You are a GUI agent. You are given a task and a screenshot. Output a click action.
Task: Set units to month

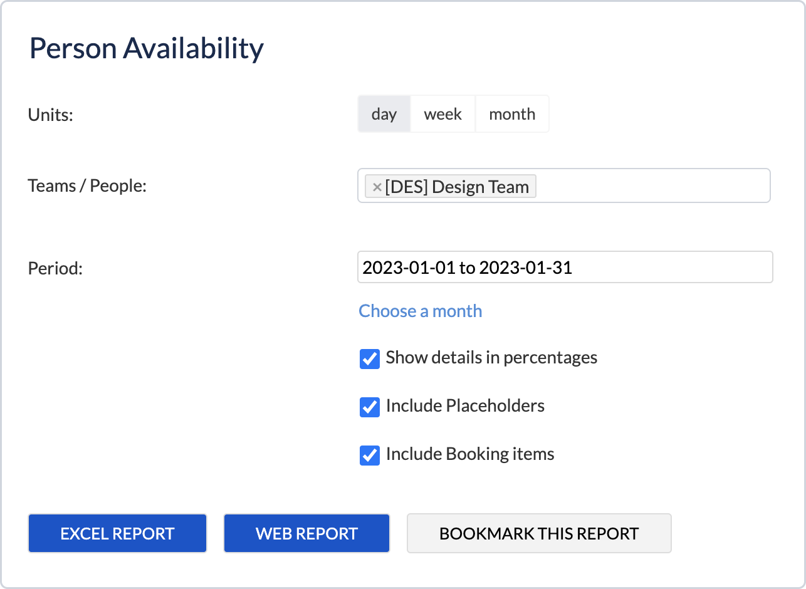coord(511,114)
